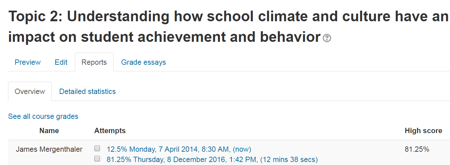Screen dimensions: 450x165
Task: Click the help icon beside the title
Action: pyautogui.click(x=327, y=39)
